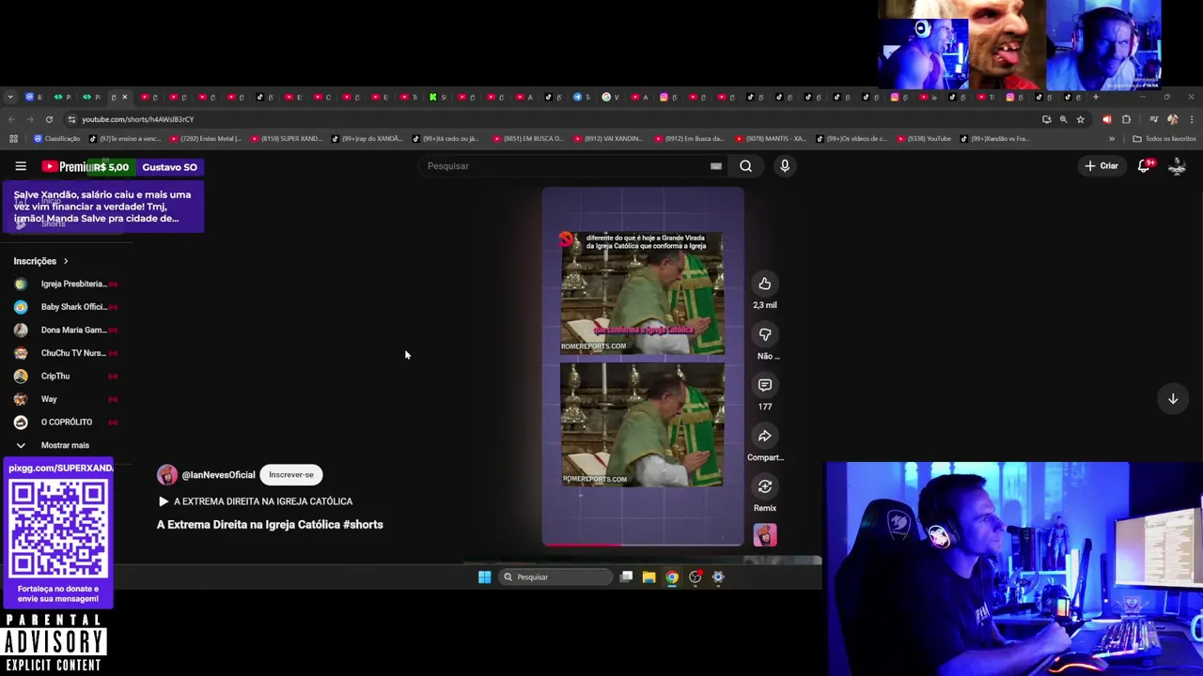1203x676 pixels.
Task: Open media control icon in Chrome toolbar
Action: [x=1153, y=119]
